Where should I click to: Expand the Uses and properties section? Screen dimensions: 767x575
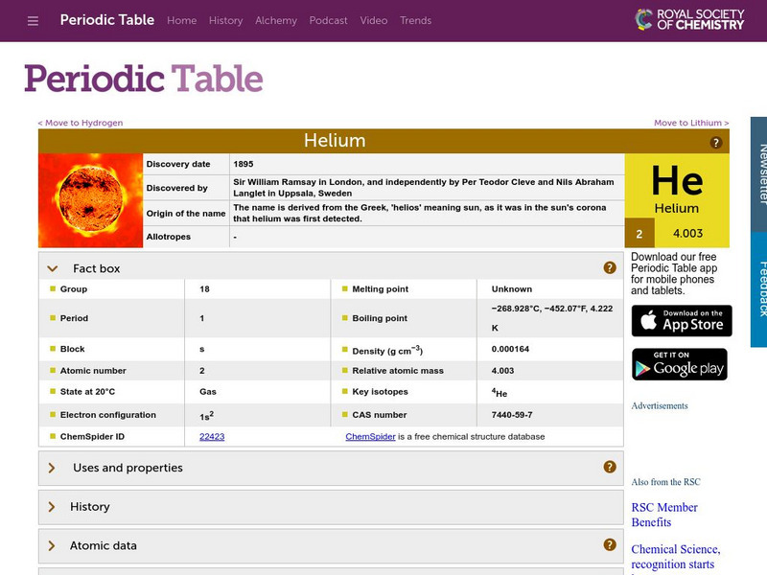point(52,468)
